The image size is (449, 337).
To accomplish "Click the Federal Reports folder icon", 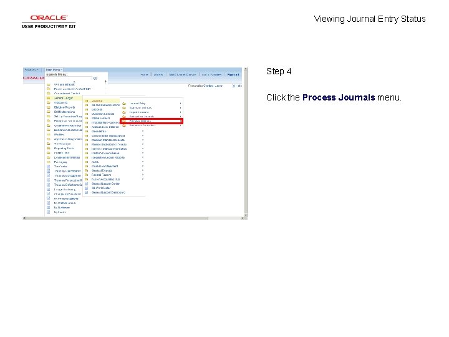I will pos(86,175).
